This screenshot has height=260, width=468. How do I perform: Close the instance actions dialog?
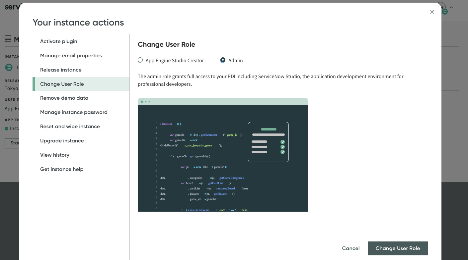click(x=432, y=12)
